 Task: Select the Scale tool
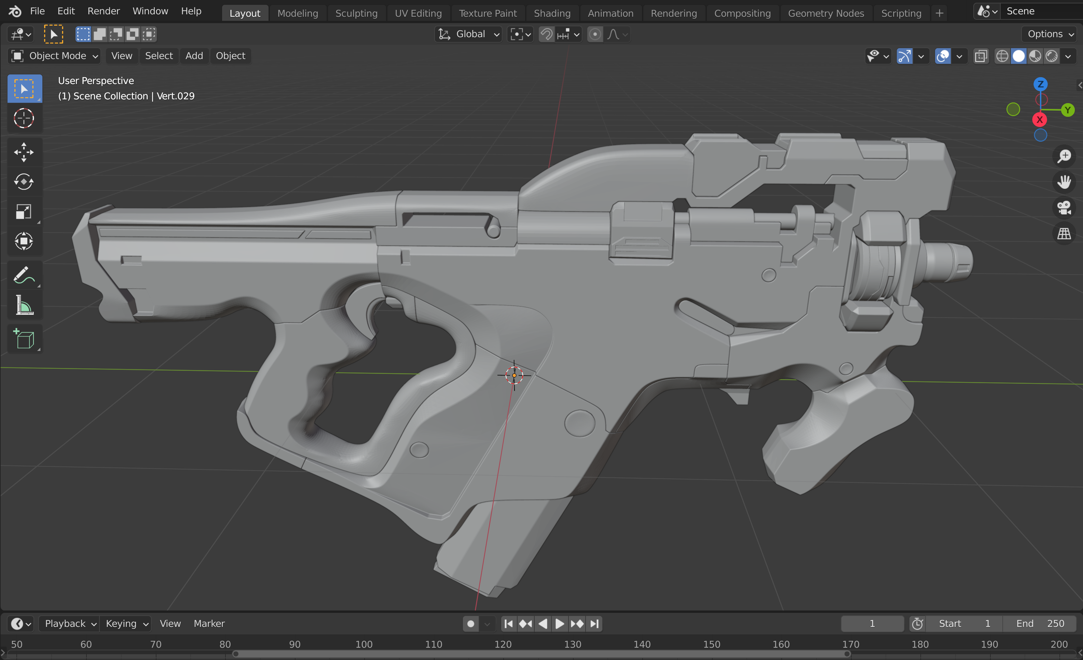pos(24,211)
